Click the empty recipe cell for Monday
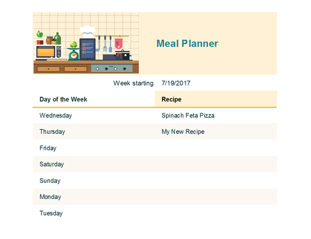The height and width of the screenshot is (239, 311). tap(216, 197)
